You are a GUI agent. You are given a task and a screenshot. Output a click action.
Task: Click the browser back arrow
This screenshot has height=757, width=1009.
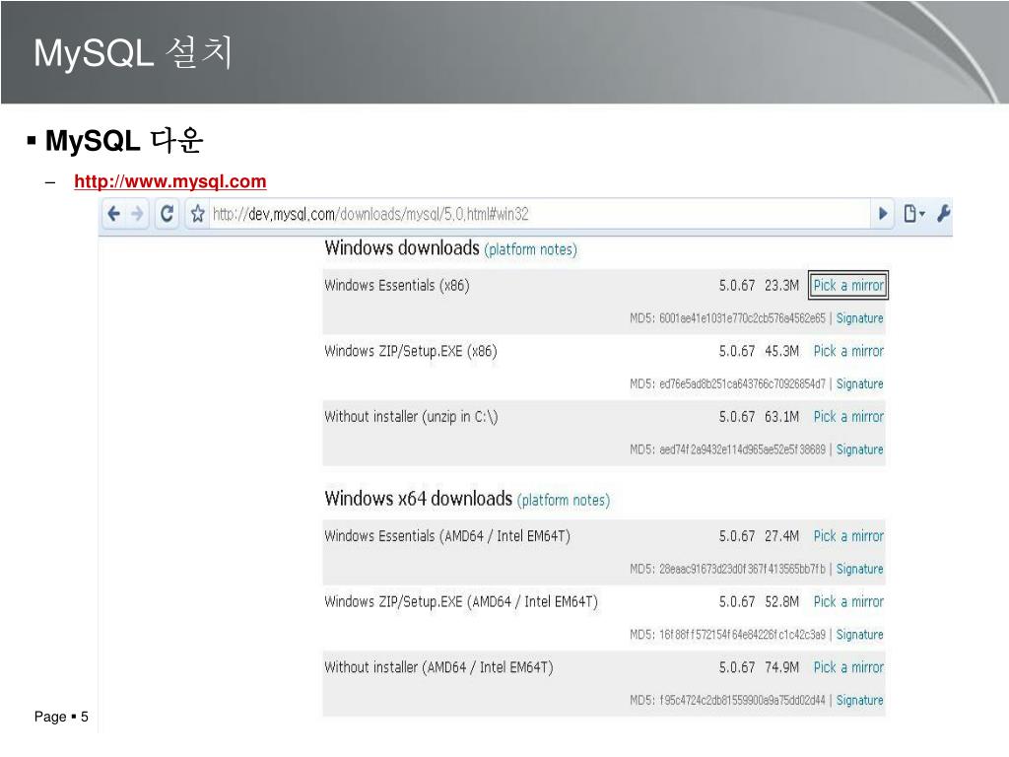pyautogui.click(x=114, y=214)
